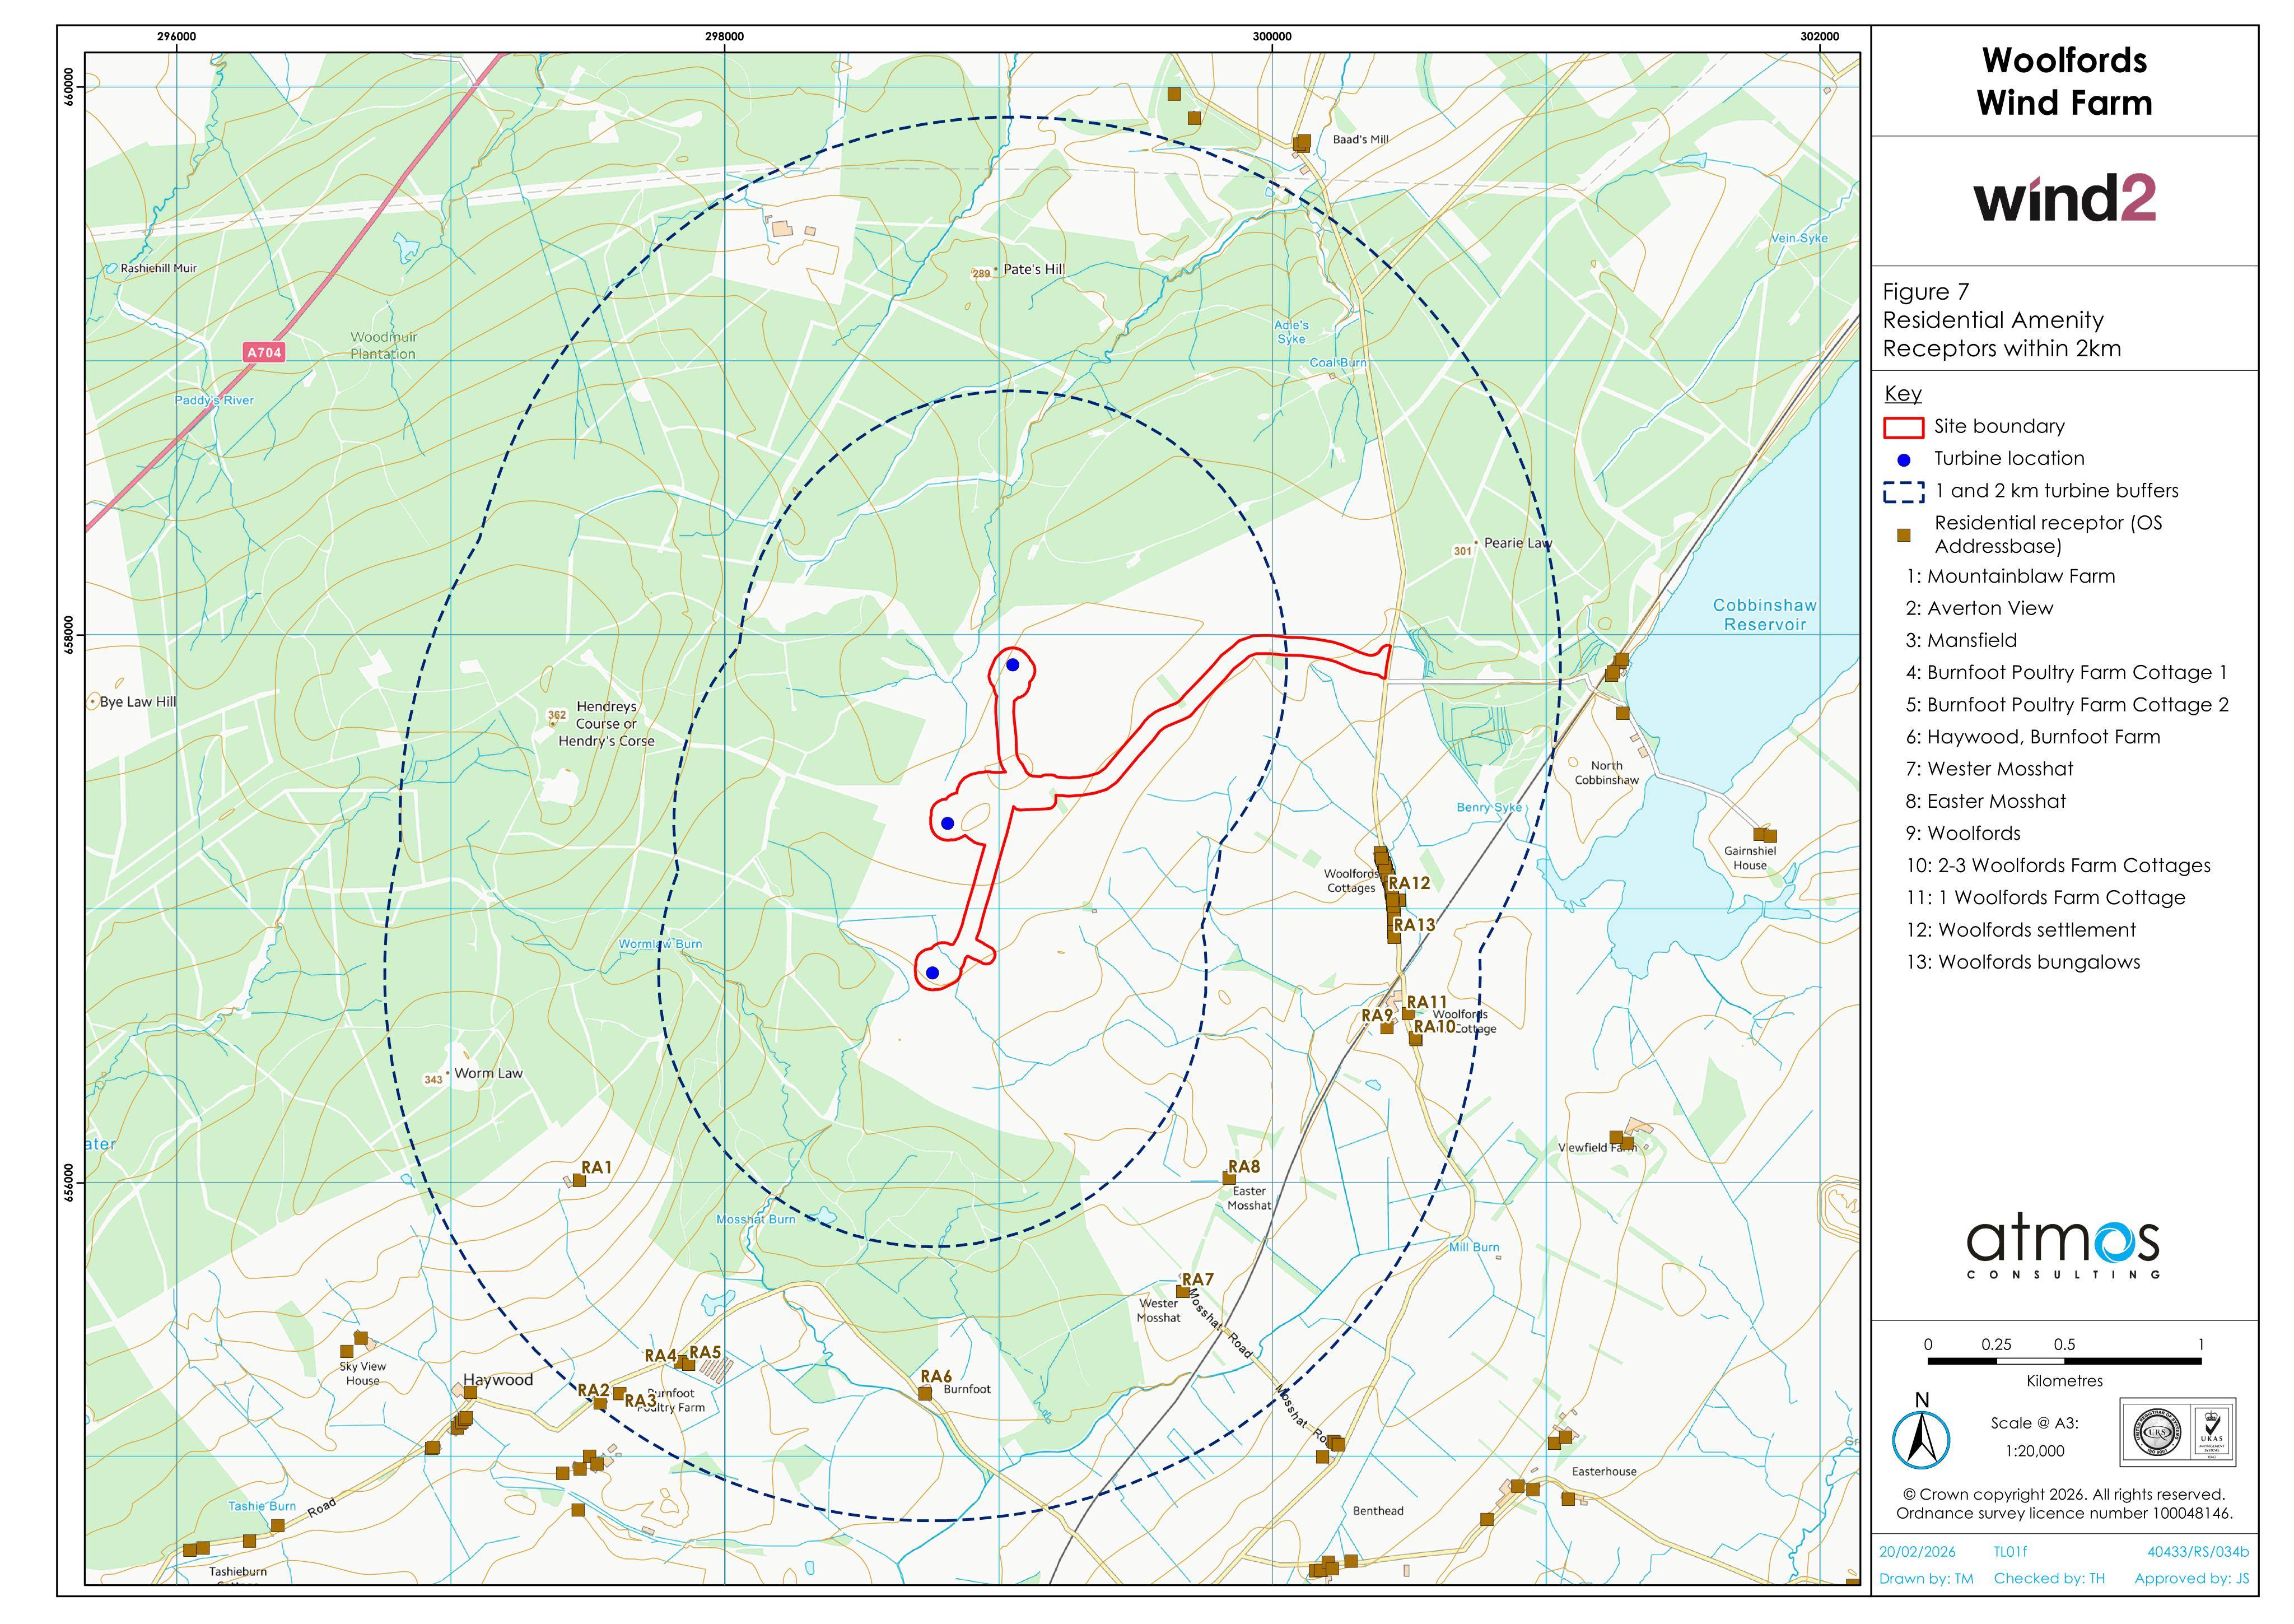Click the 'Woodmuir Plantation' label
The width and height of the screenshot is (2294, 1624).
pyautogui.click(x=384, y=346)
